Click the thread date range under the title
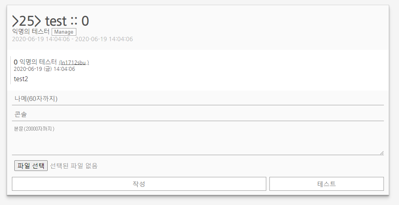 pos(72,39)
